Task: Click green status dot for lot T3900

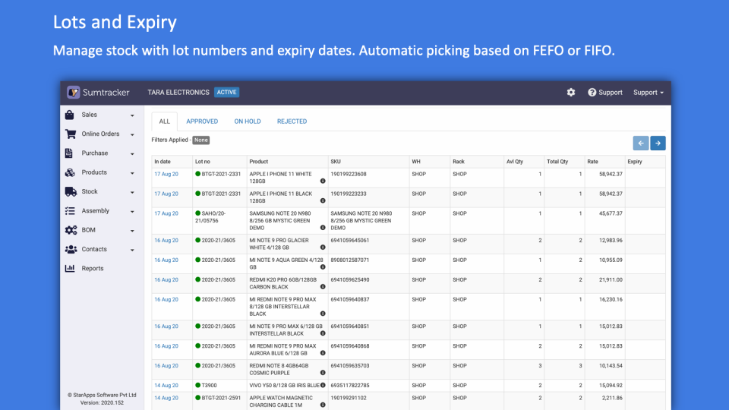Action: 197,385
